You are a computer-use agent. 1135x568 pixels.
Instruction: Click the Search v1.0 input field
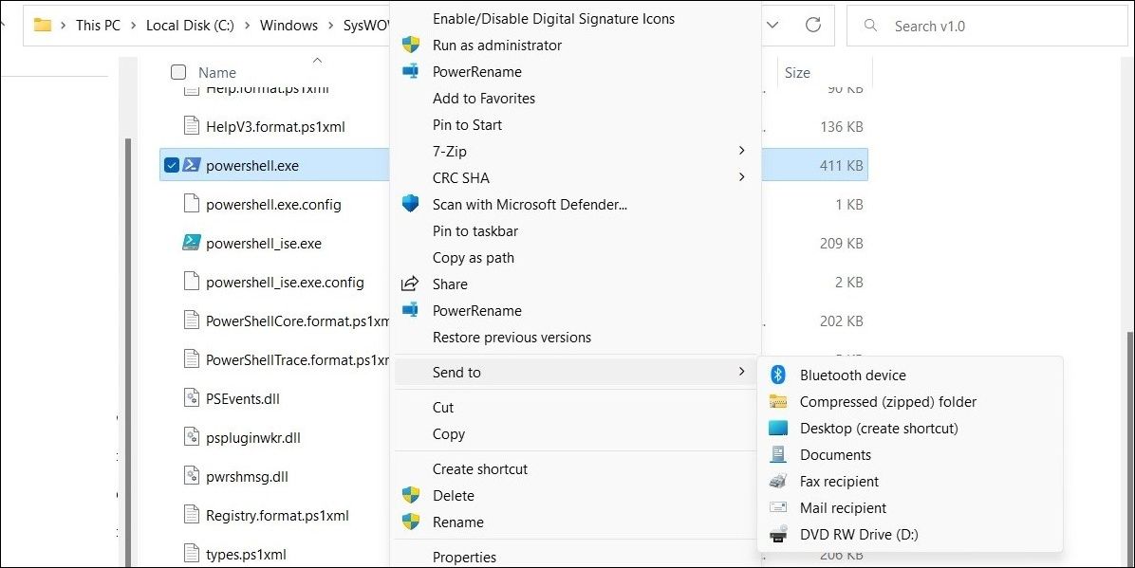pyautogui.click(x=996, y=26)
